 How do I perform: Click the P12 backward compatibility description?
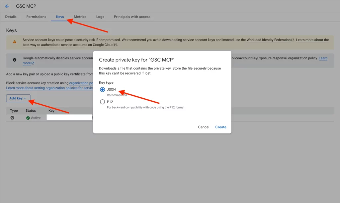coord(145,107)
